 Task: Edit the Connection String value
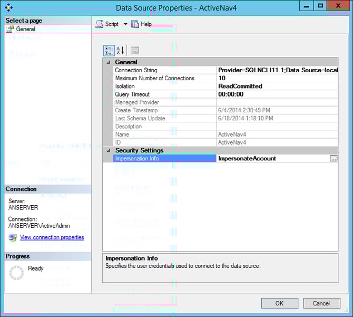point(277,70)
